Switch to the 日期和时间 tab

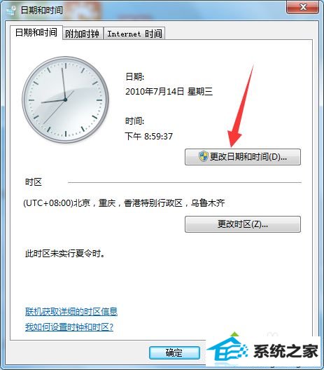pyautogui.click(x=36, y=32)
